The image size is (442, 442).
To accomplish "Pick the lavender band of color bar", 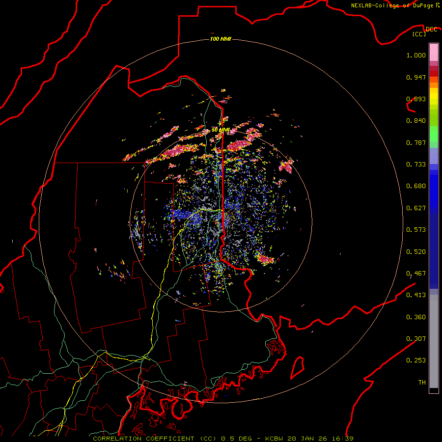I will pos(434,156).
